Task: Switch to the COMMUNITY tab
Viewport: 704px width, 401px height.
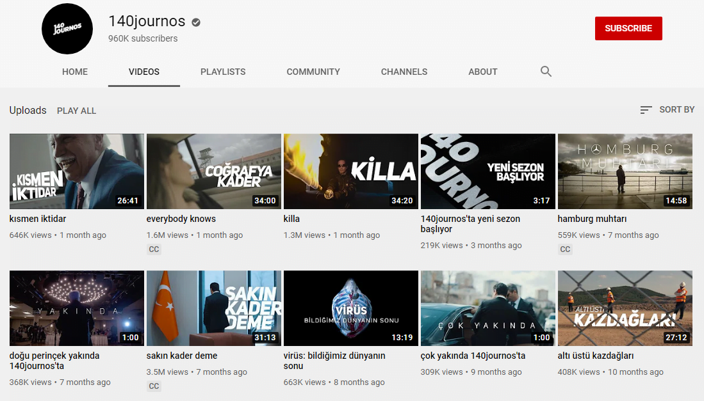Action: click(313, 72)
